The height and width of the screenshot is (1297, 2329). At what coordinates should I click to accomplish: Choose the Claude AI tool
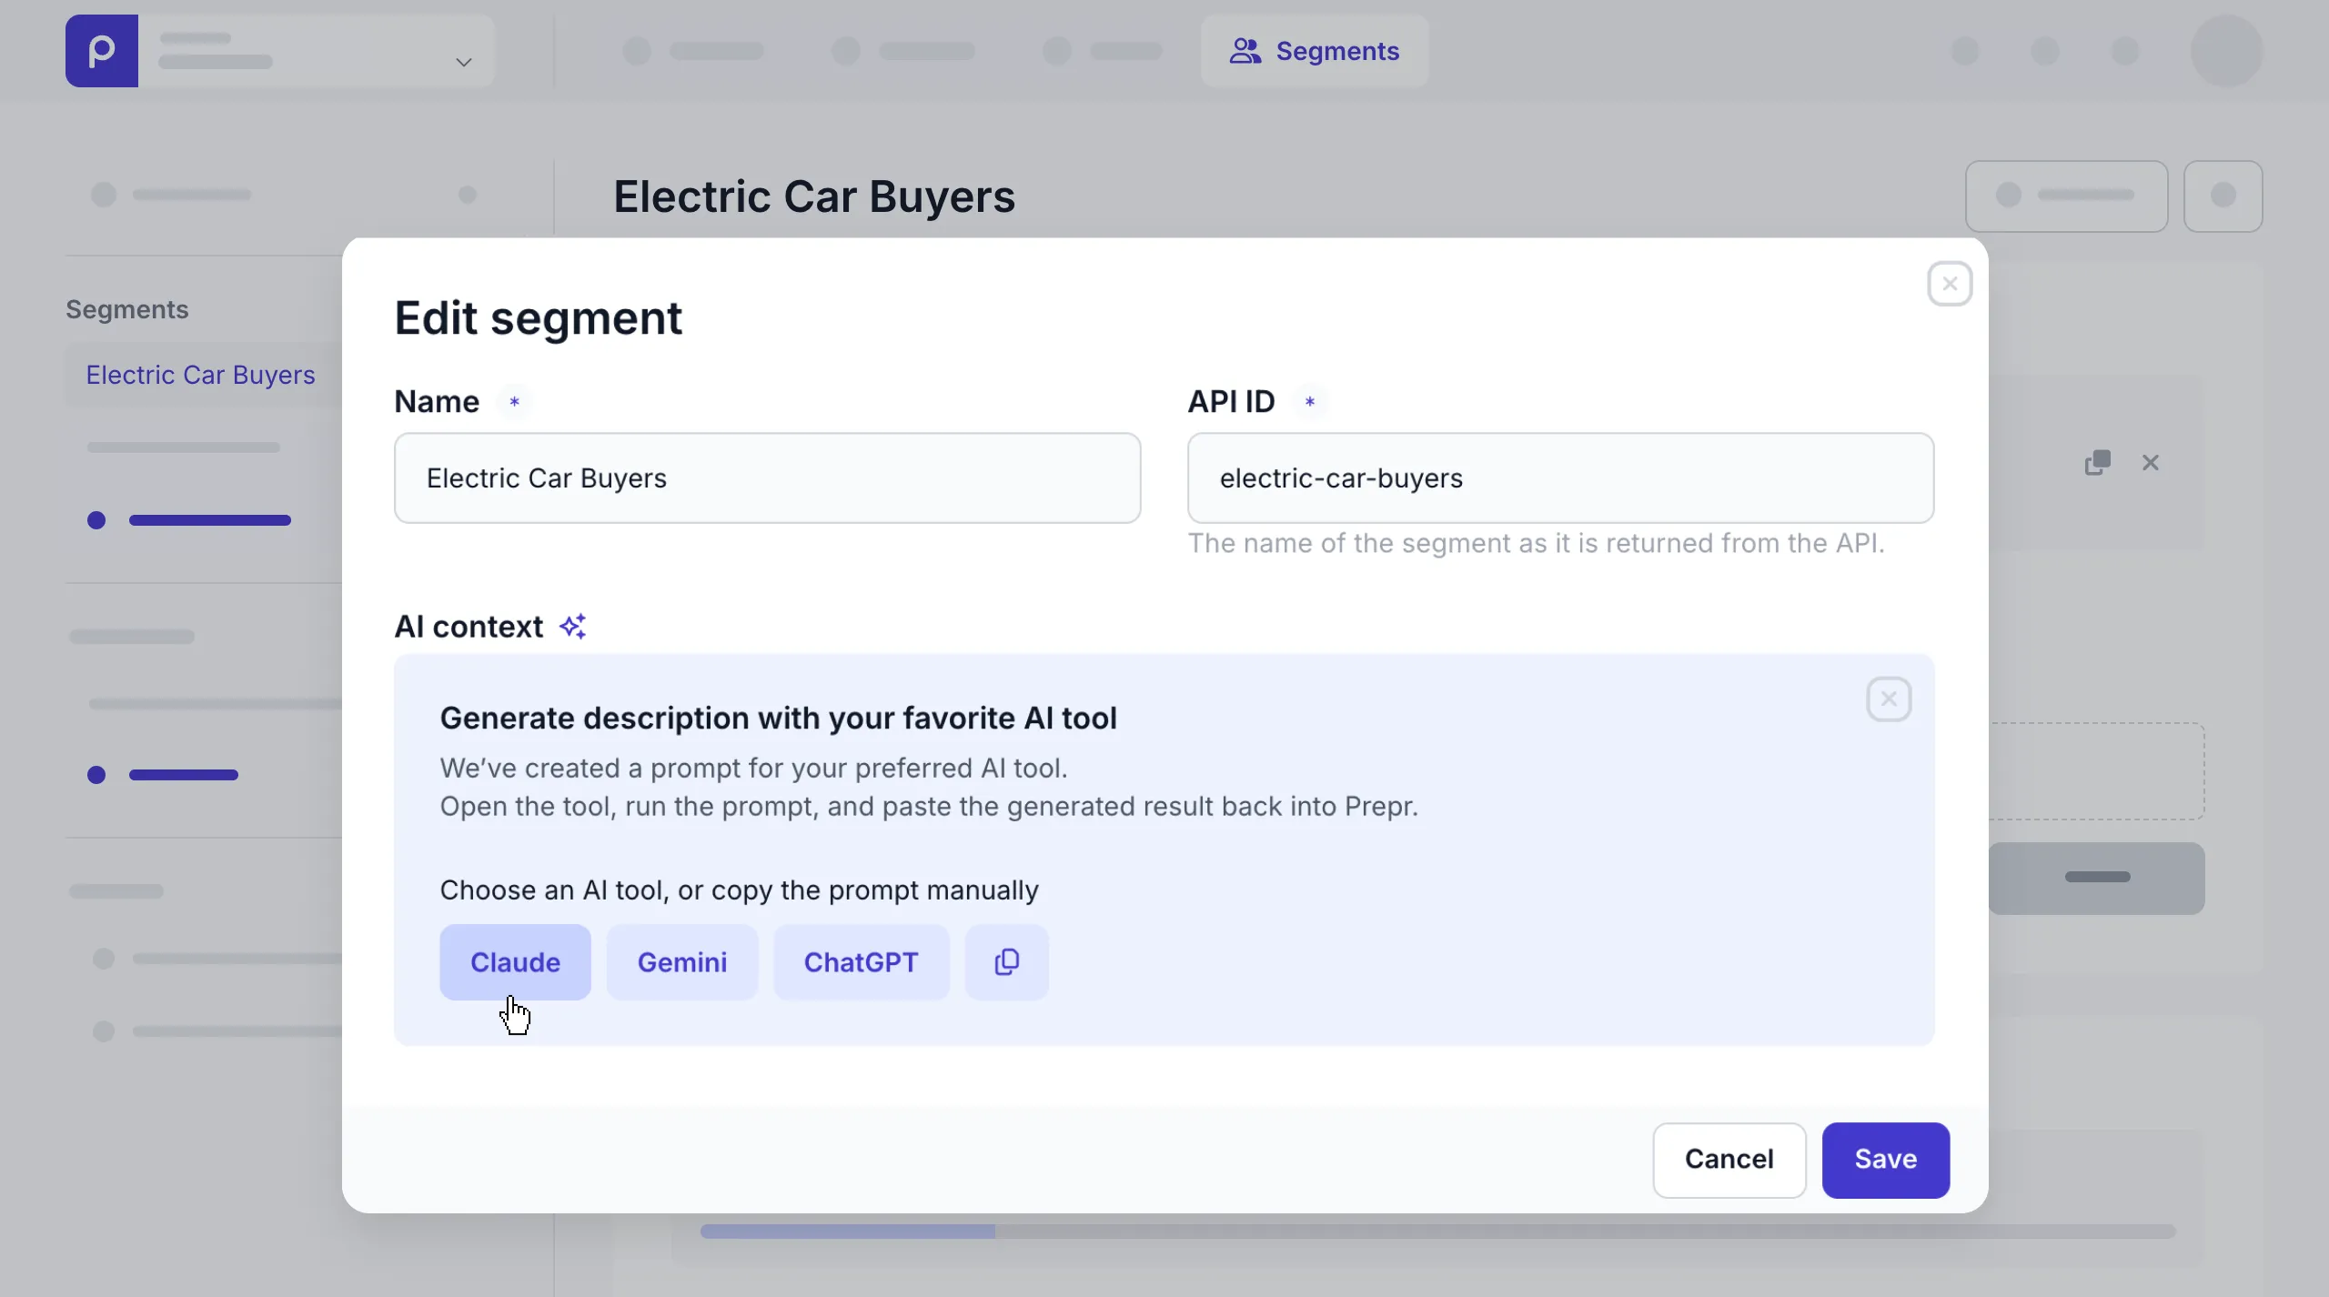[x=515, y=962]
